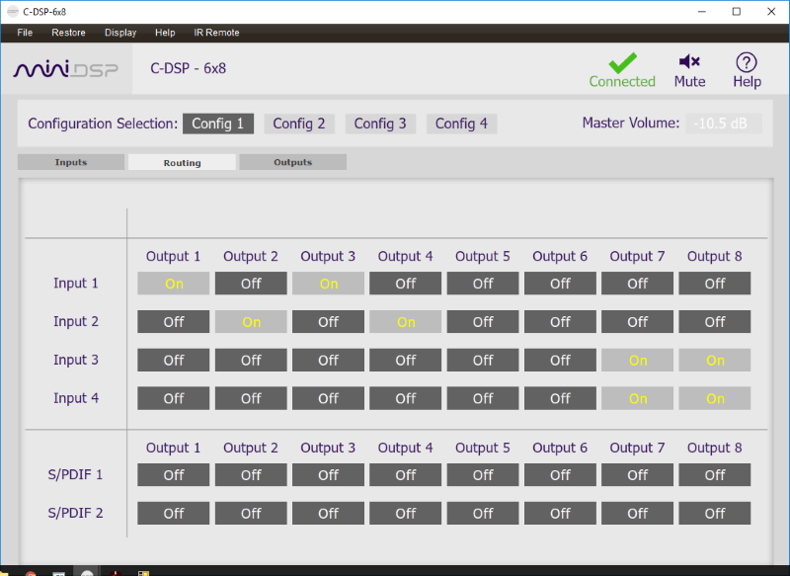790x576 pixels.
Task: Enable Input 1 to Output 2 routing
Action: (251, 284)
